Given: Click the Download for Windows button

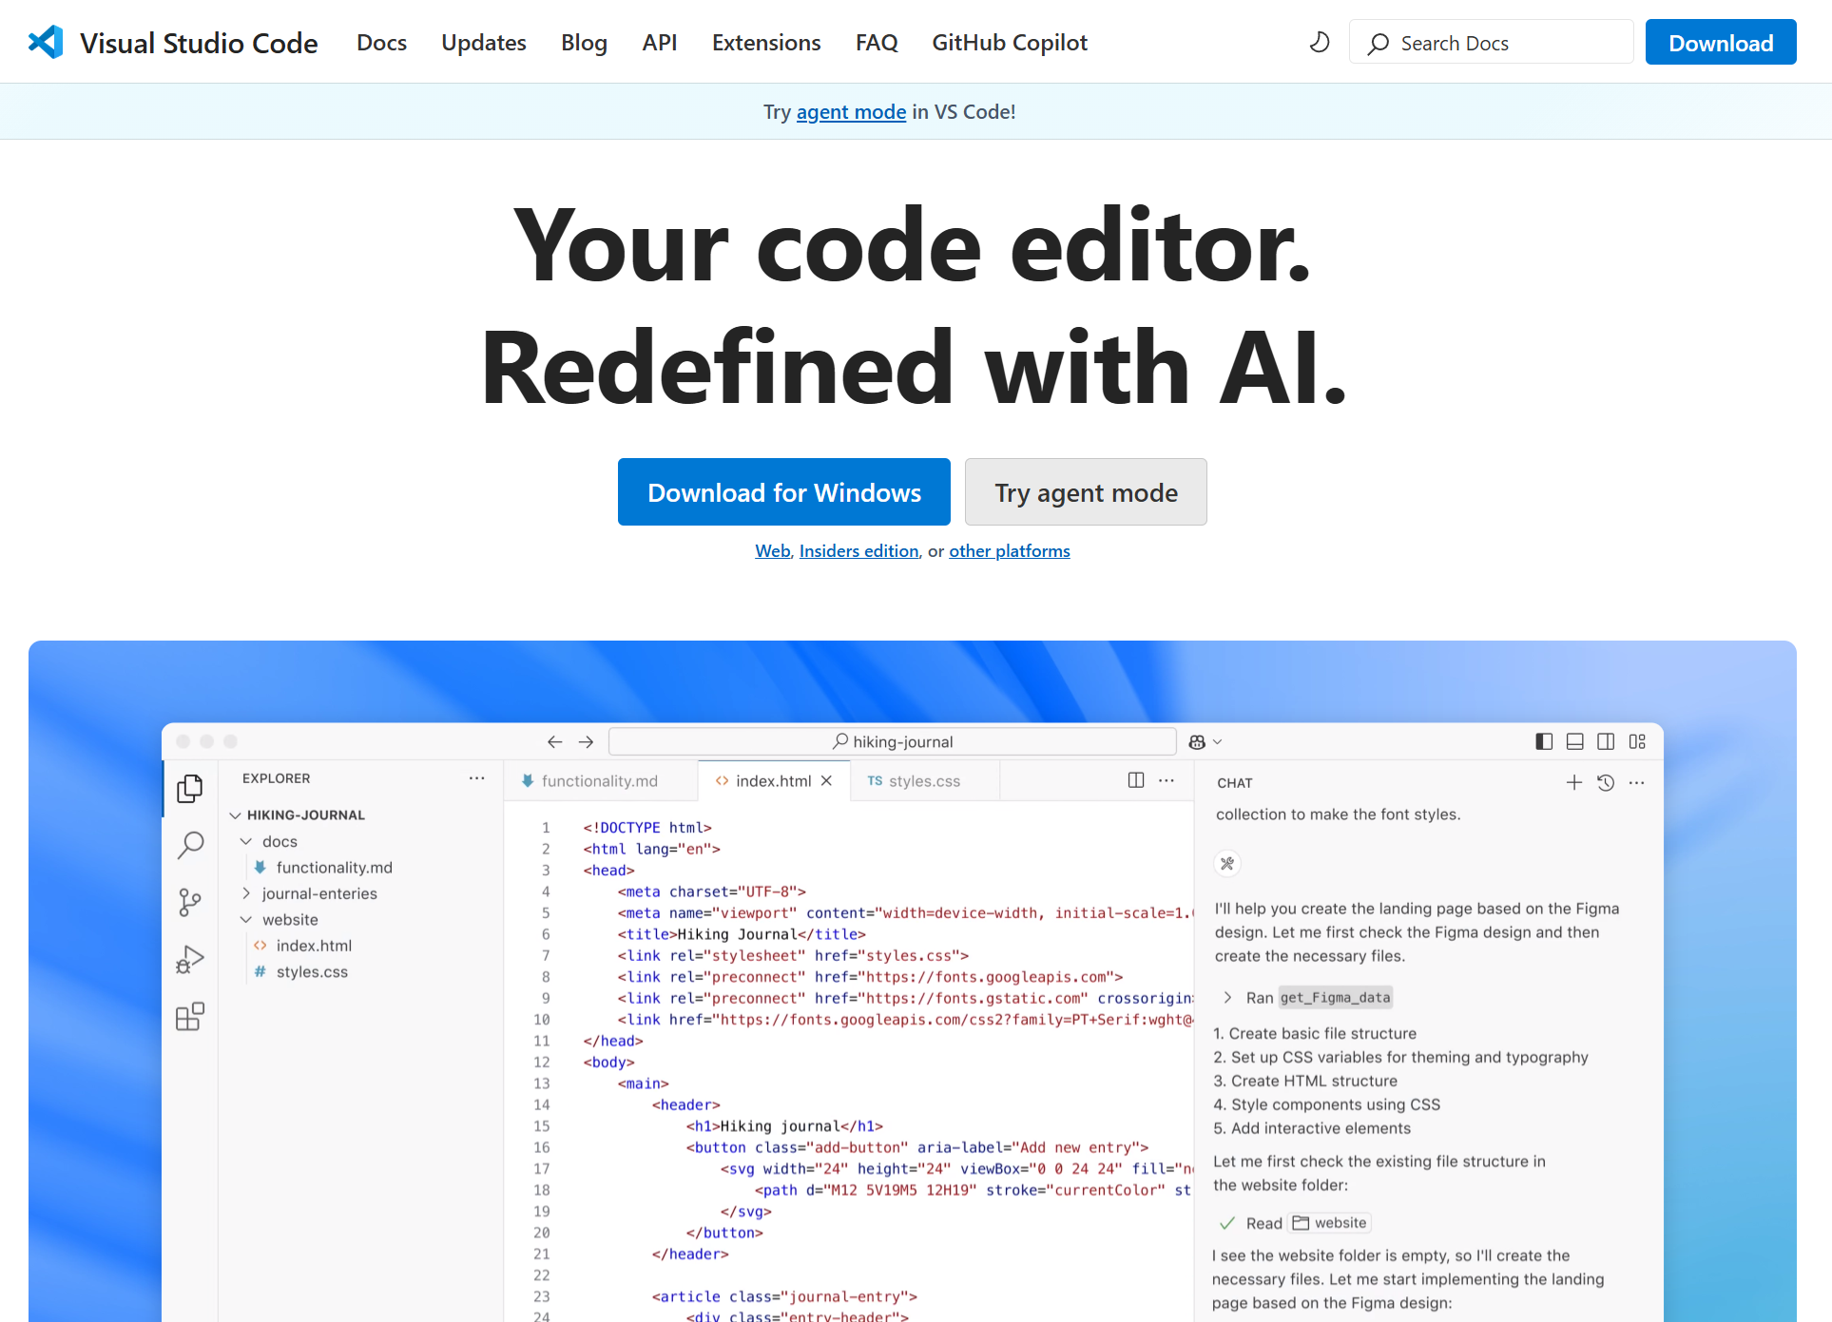Looking at the screenshot, I should (783, 491).
